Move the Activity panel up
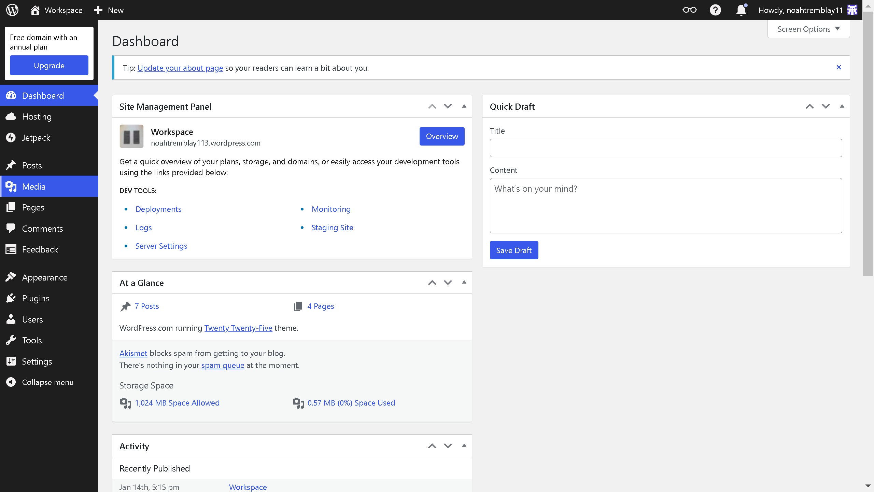The width and height of the screenshot is (874, 492). (x=432, y=446)
